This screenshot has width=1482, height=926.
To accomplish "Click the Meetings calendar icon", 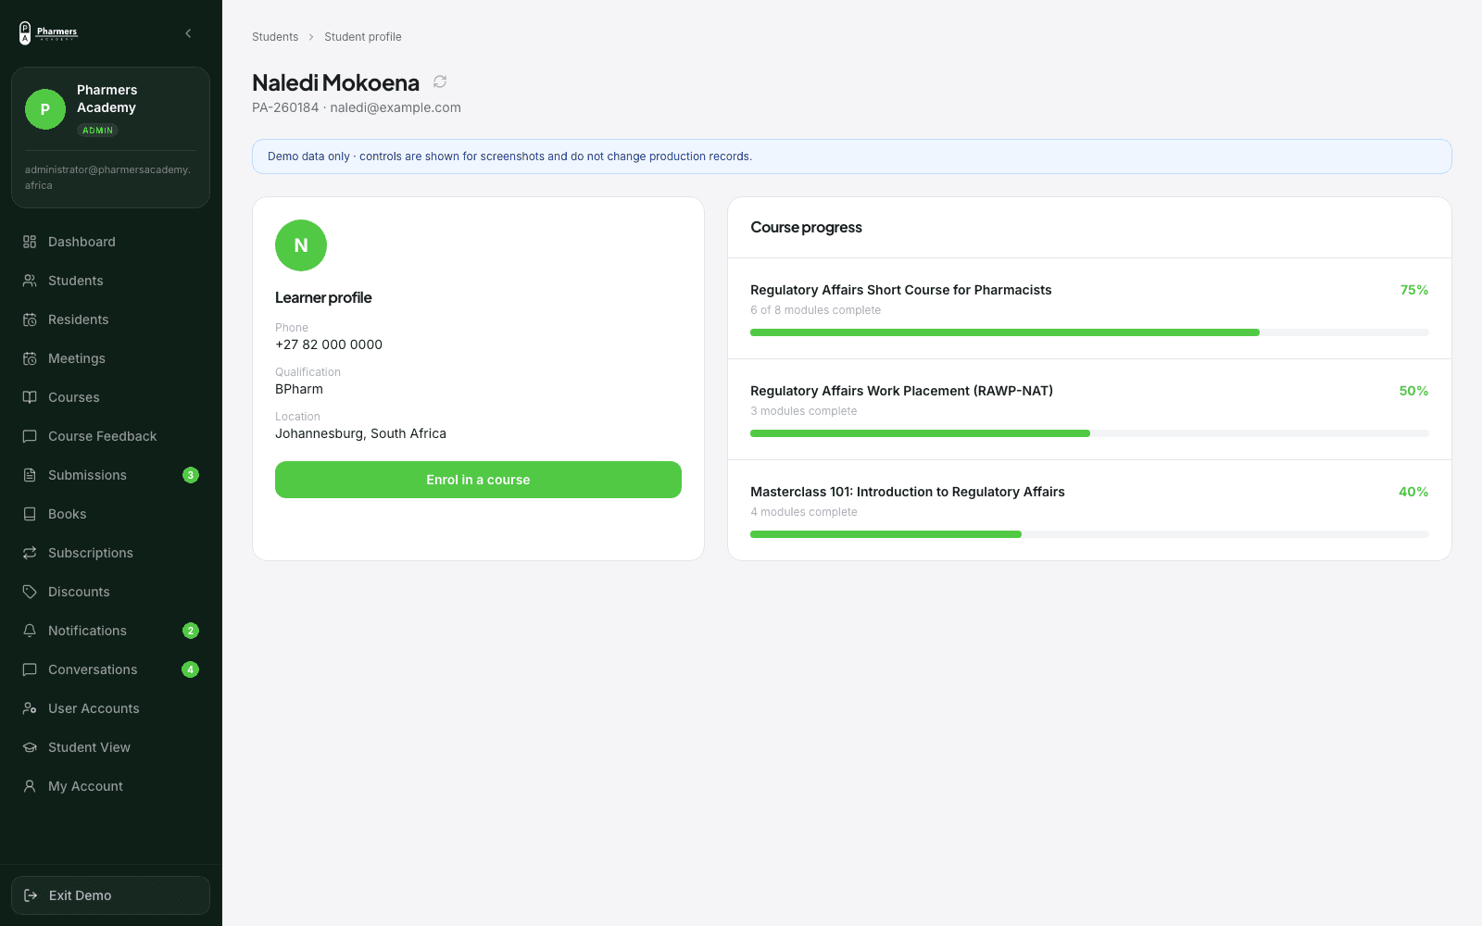I will click(30, 358).
